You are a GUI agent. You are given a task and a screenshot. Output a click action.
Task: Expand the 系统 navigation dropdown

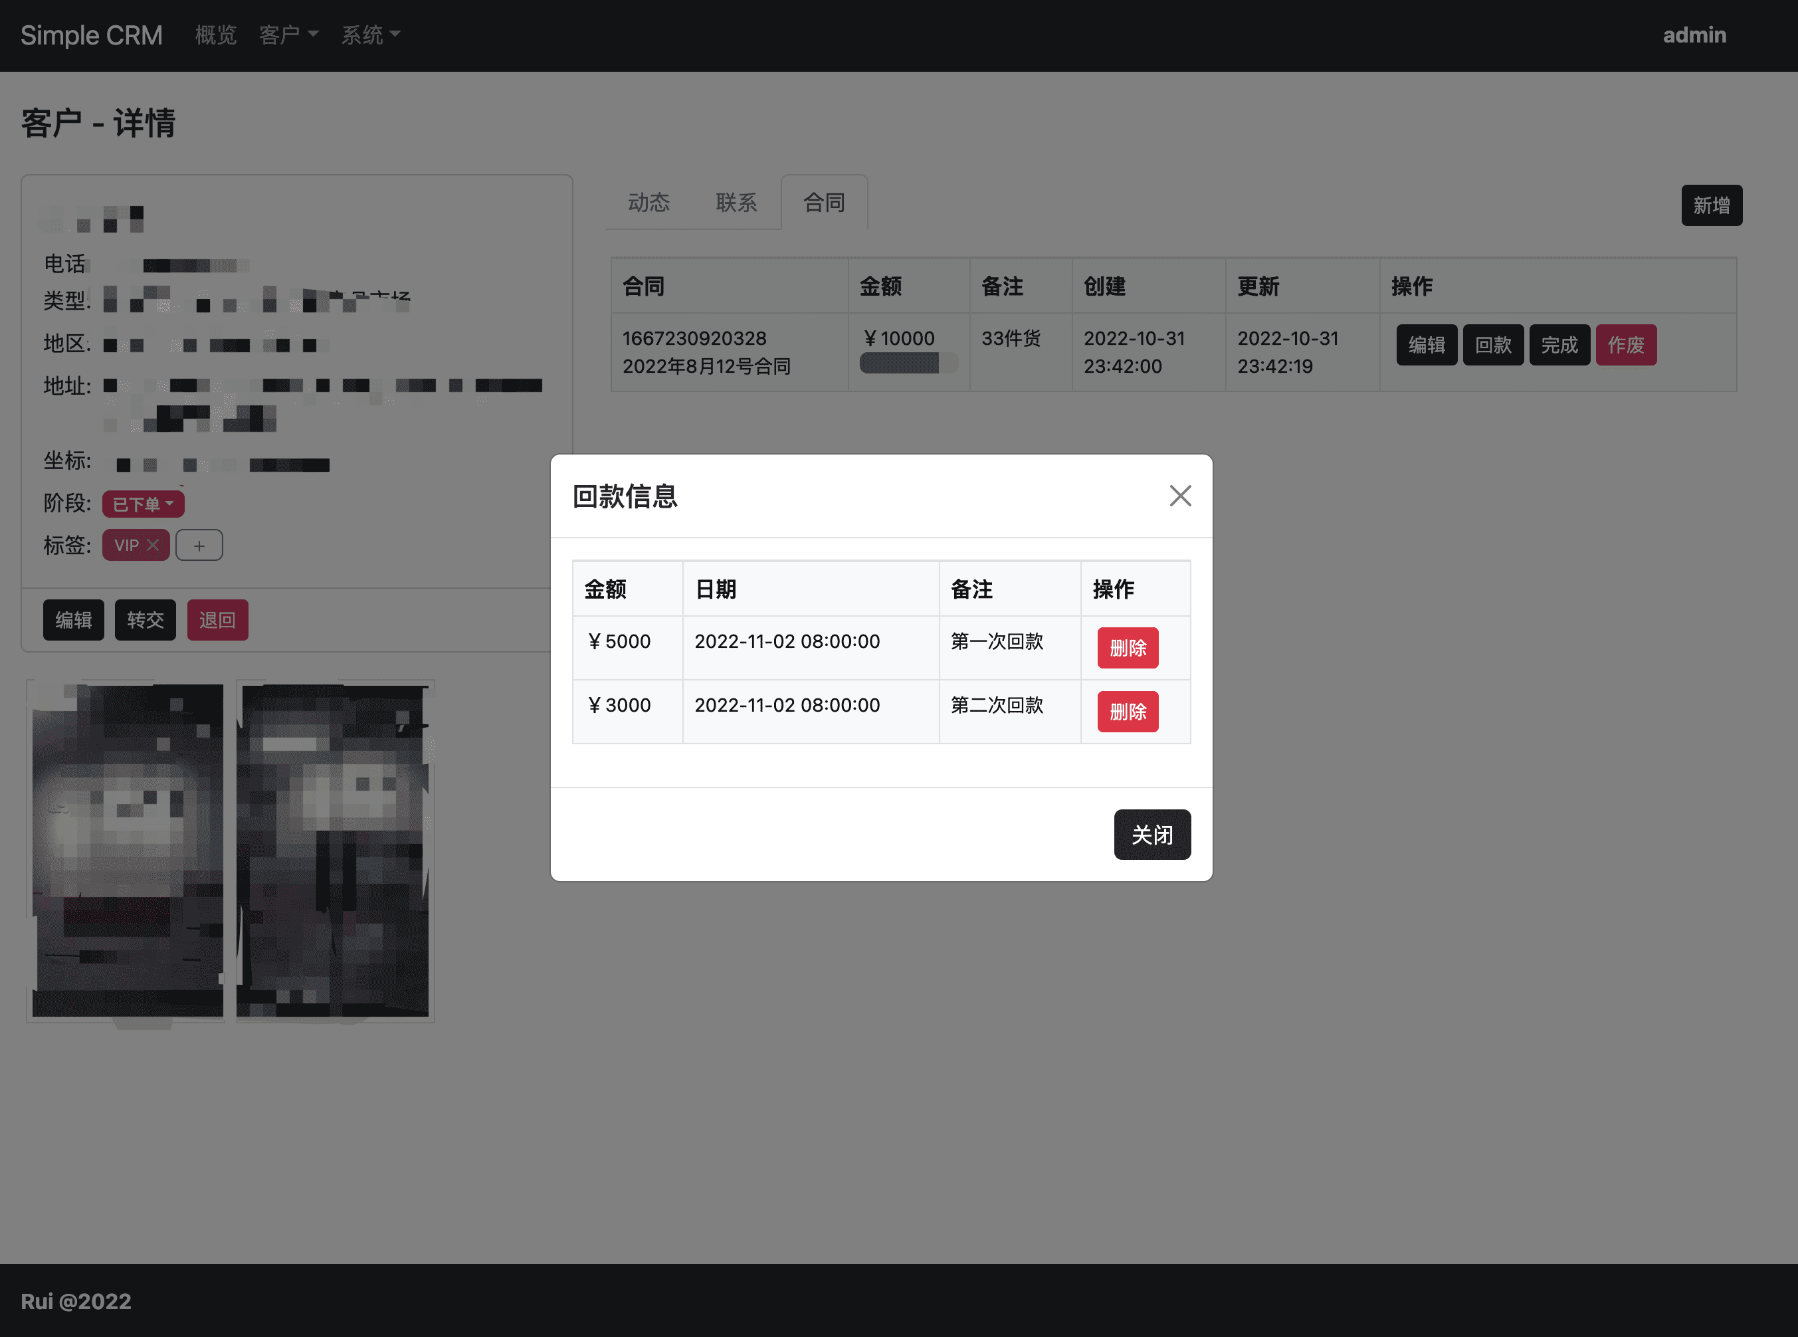[x=370, y=35]
